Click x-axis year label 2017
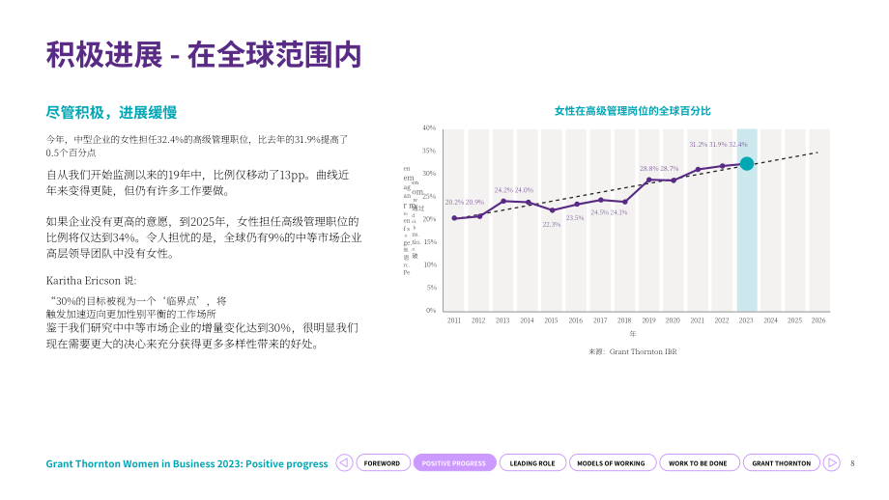Image resolution: width=889 pixels, height=500 pixels. [x=600, y=320]
